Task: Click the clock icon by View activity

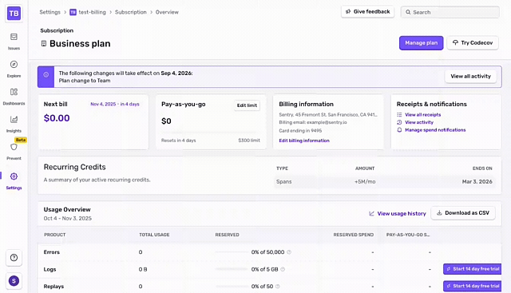Action: pos(399,122)
